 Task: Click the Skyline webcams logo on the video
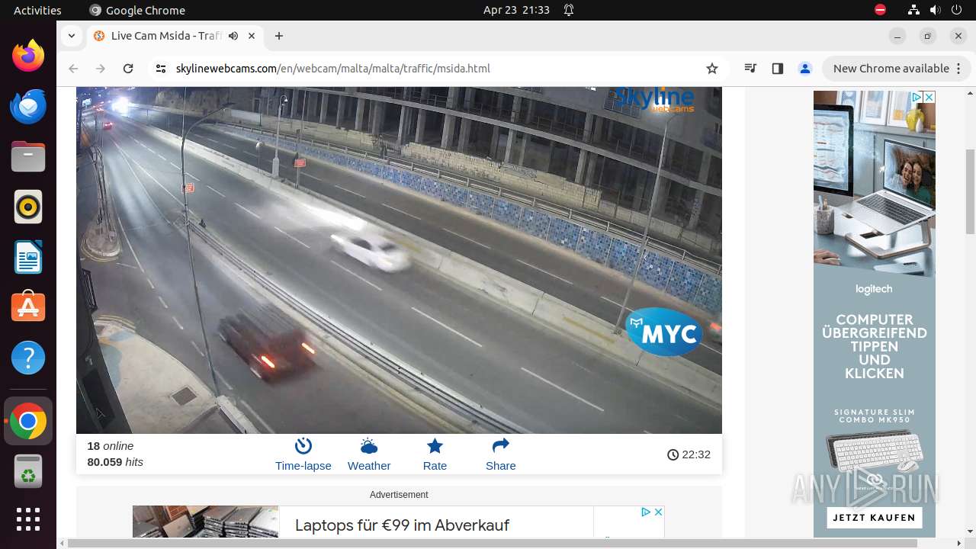point(654,99)
